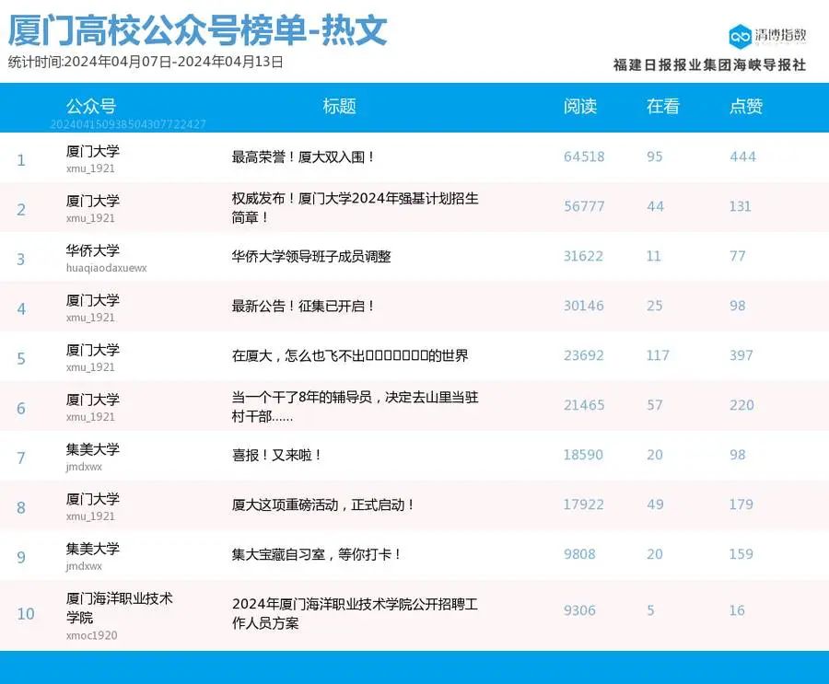Screen dimensions: 829x684
Task: Open article 当一个干了8年的辅导员
Action: 356,406
